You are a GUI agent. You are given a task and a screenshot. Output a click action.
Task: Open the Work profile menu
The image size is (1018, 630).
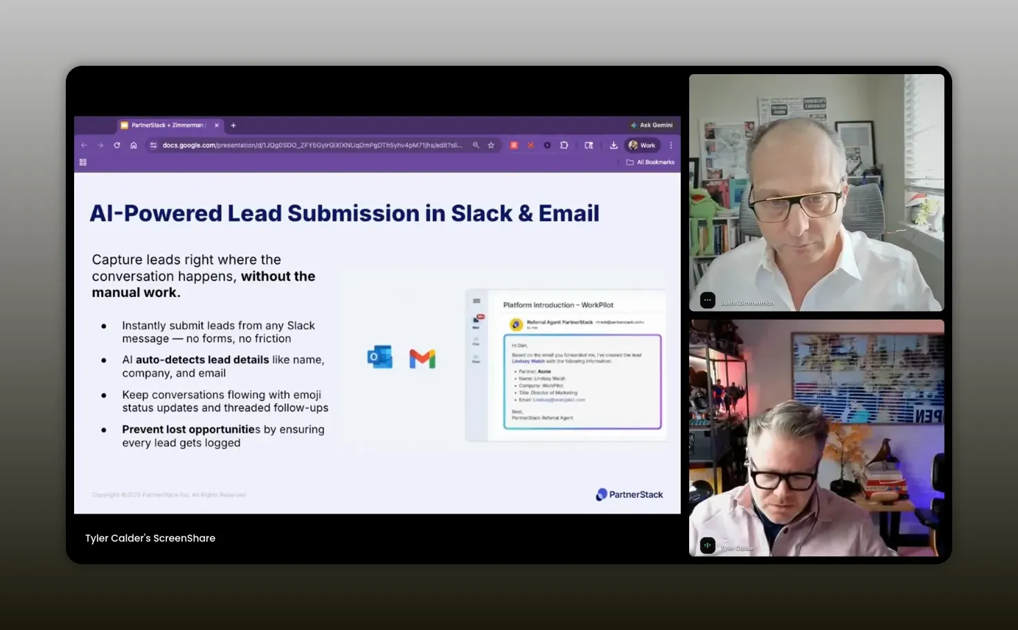pos(642,145)
